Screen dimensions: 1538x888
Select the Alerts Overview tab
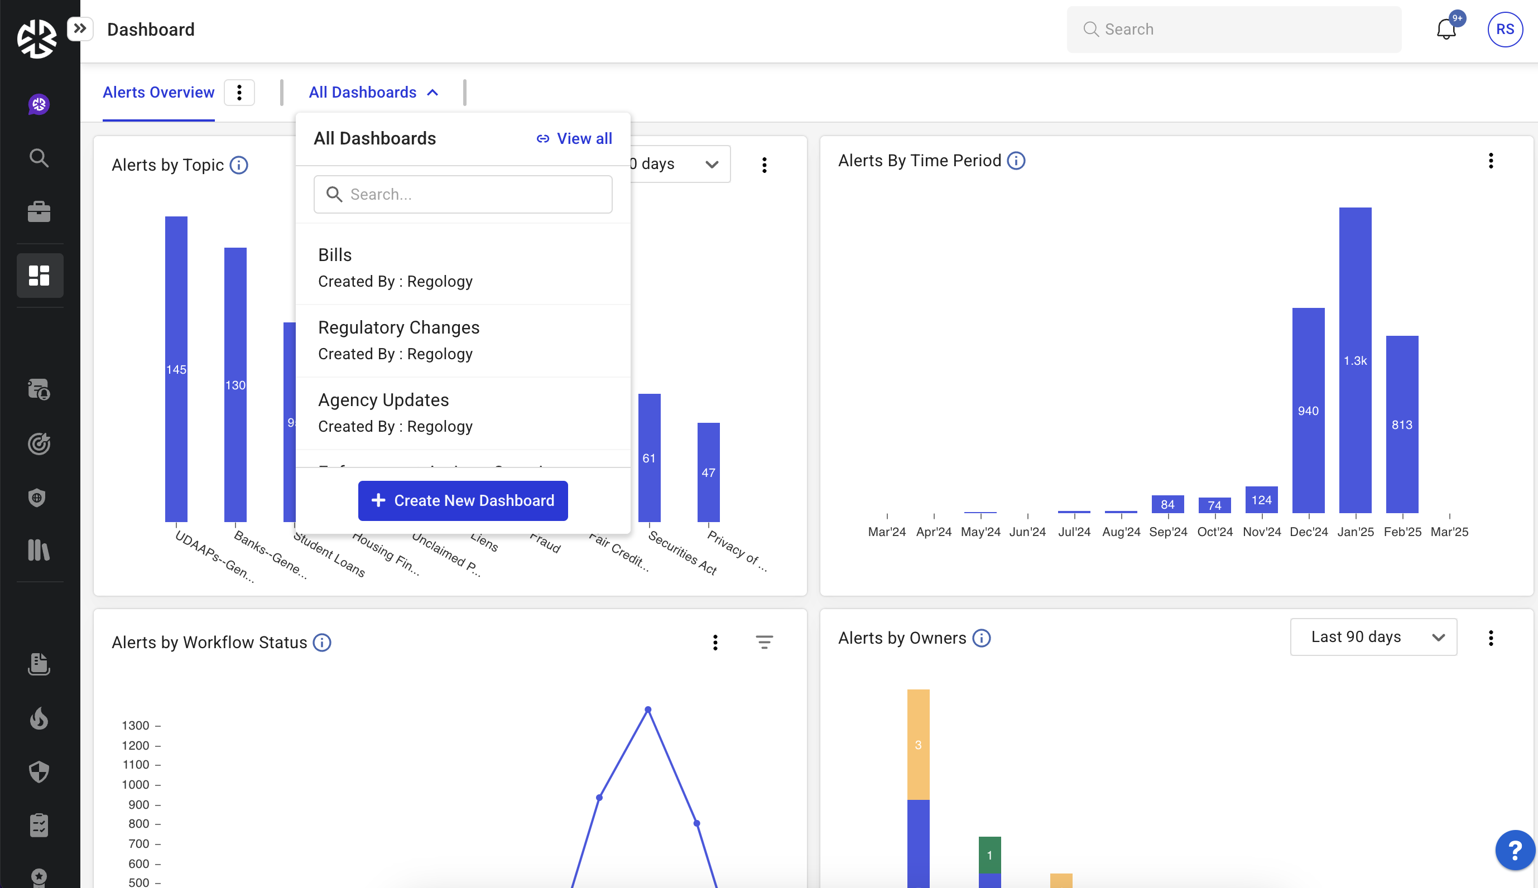(158, 93)
